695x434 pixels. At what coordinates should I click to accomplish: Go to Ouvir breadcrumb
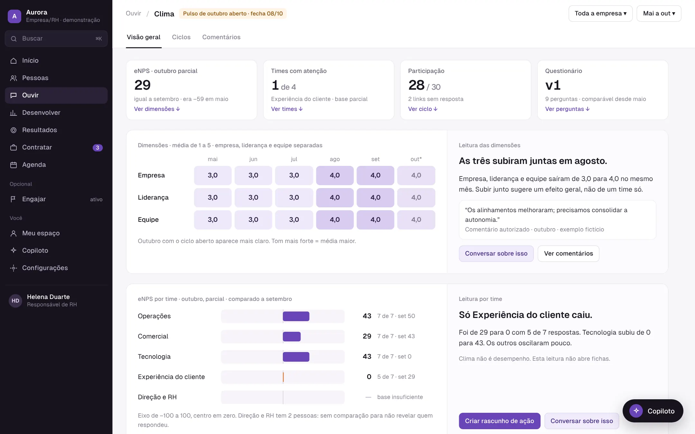click(133, 14)
